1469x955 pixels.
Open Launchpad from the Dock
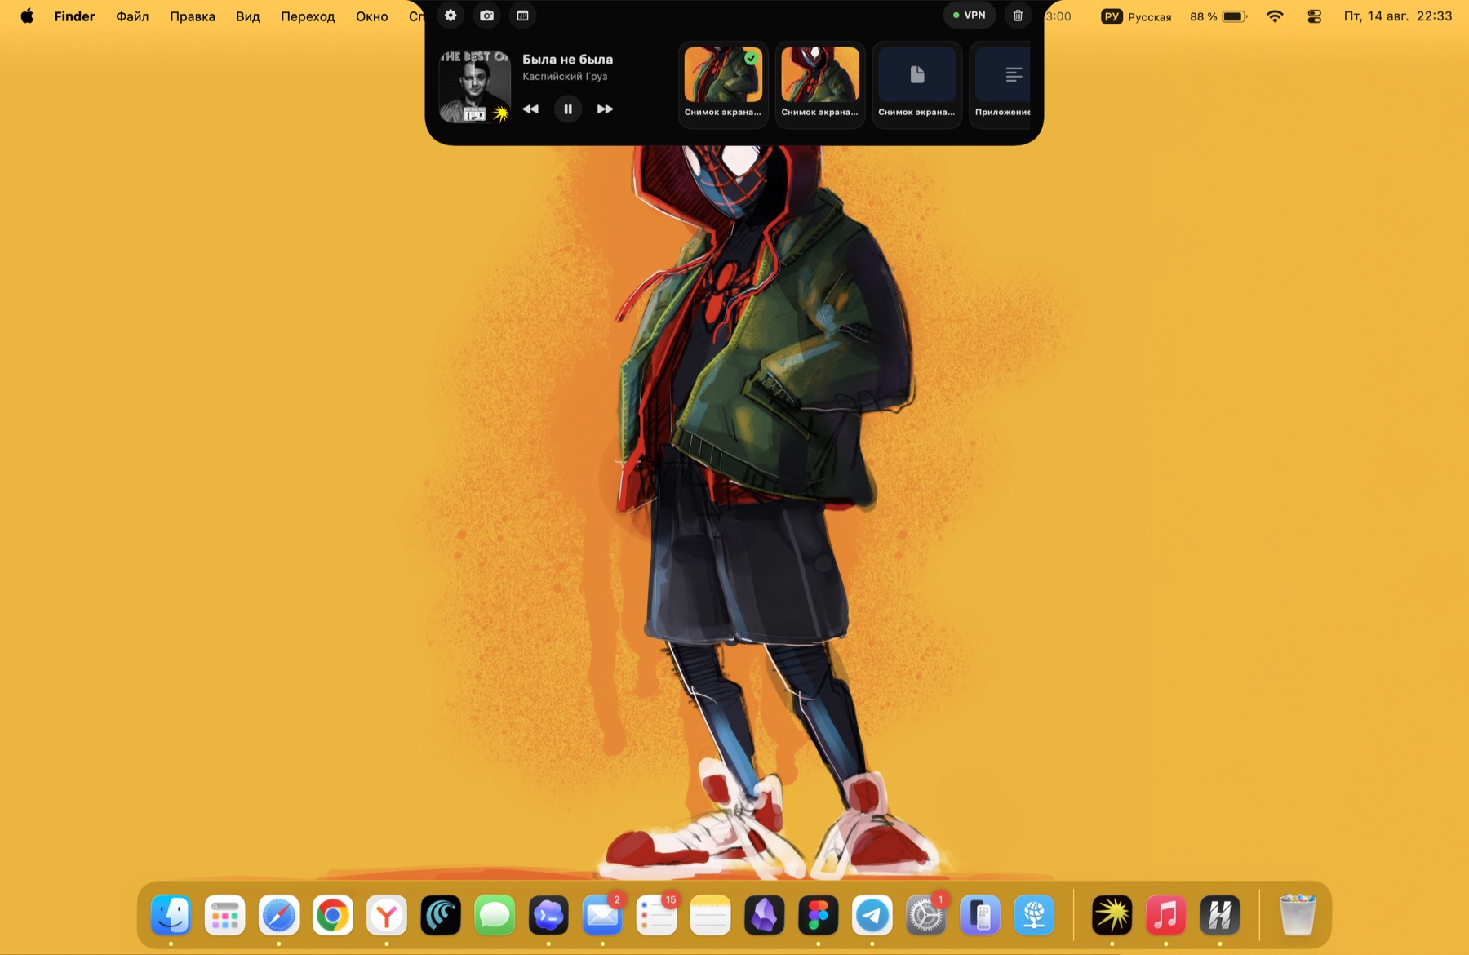coord(224,915)
